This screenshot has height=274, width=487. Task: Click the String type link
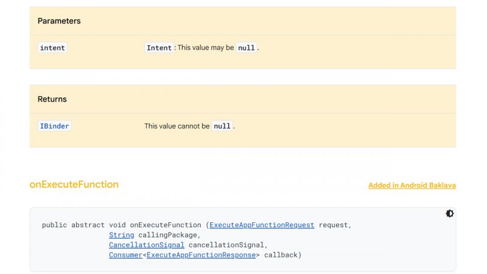point(121,235)
